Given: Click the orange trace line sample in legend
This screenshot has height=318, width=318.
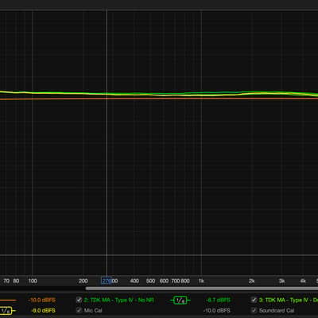Looking at the screenshot, I should pyautogui.click(x=8, y=301).
